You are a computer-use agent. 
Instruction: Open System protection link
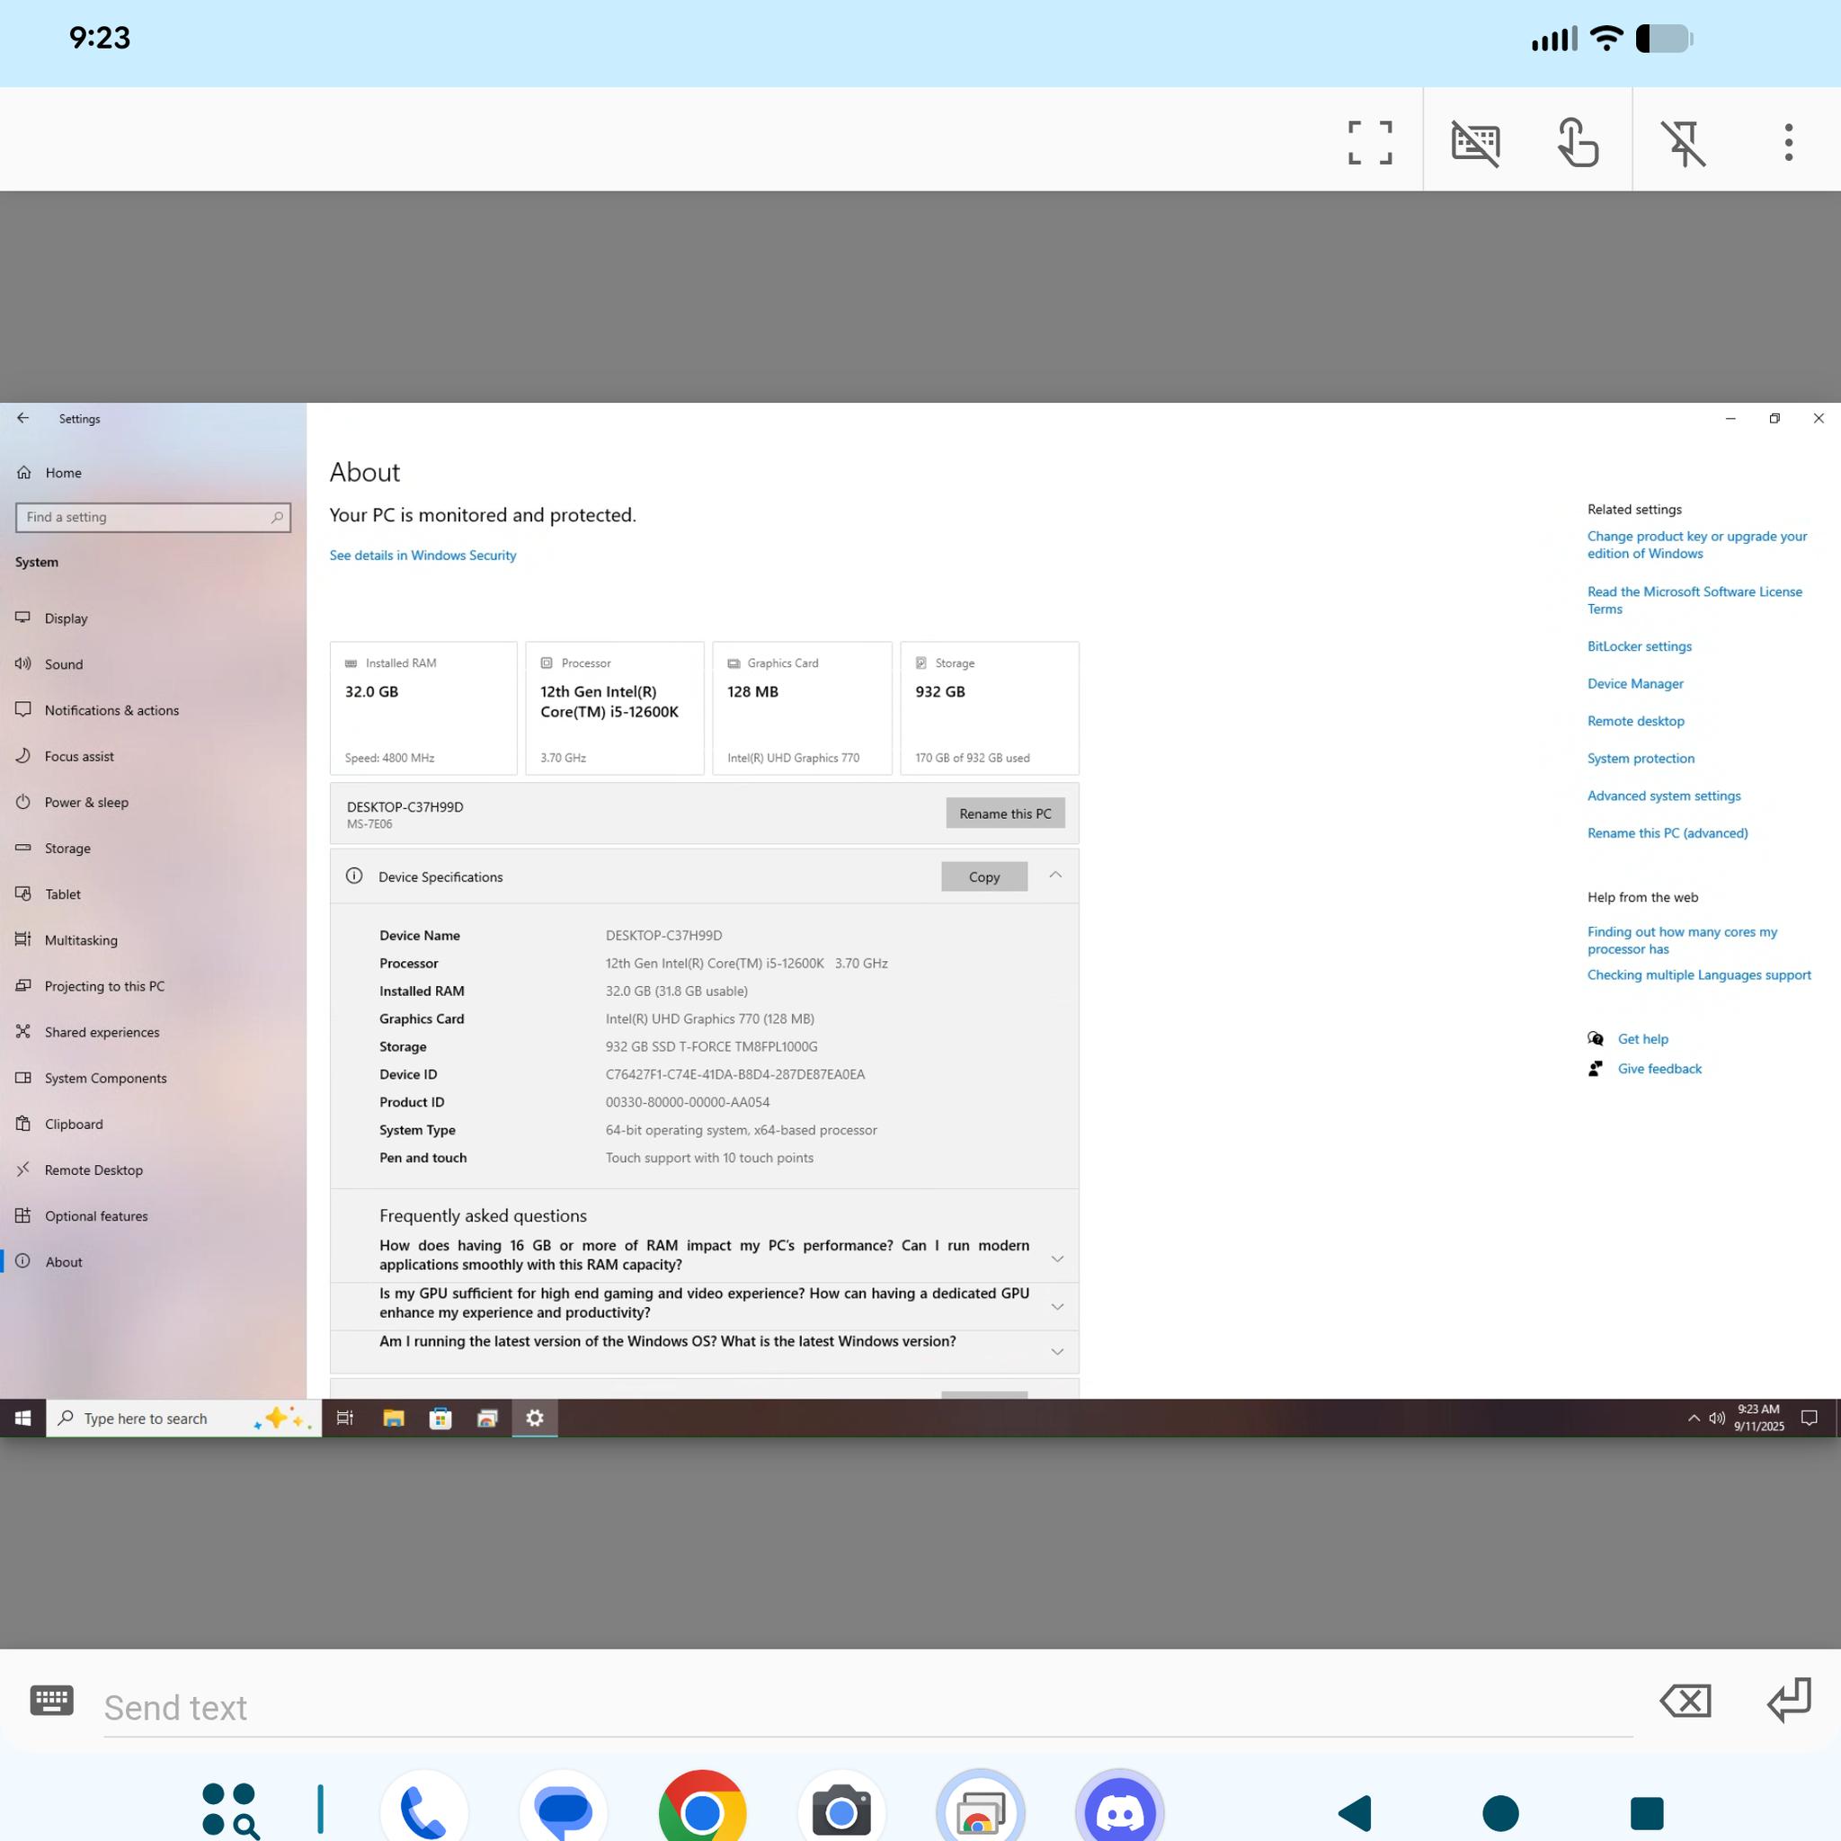coord(1641,759)
